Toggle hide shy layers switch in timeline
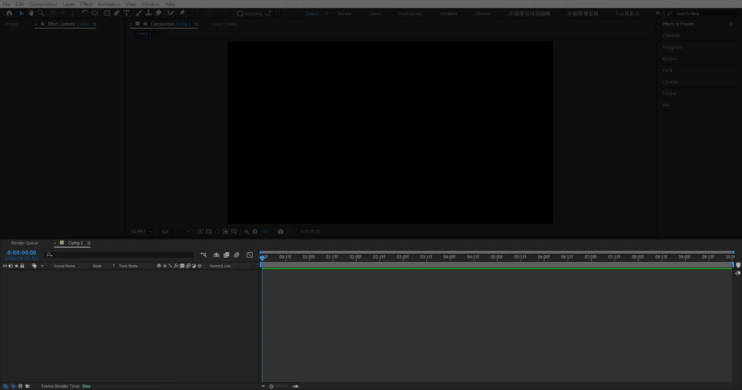Screen dimensions: 742x390 pyautogui.click(x=216, y=255)
